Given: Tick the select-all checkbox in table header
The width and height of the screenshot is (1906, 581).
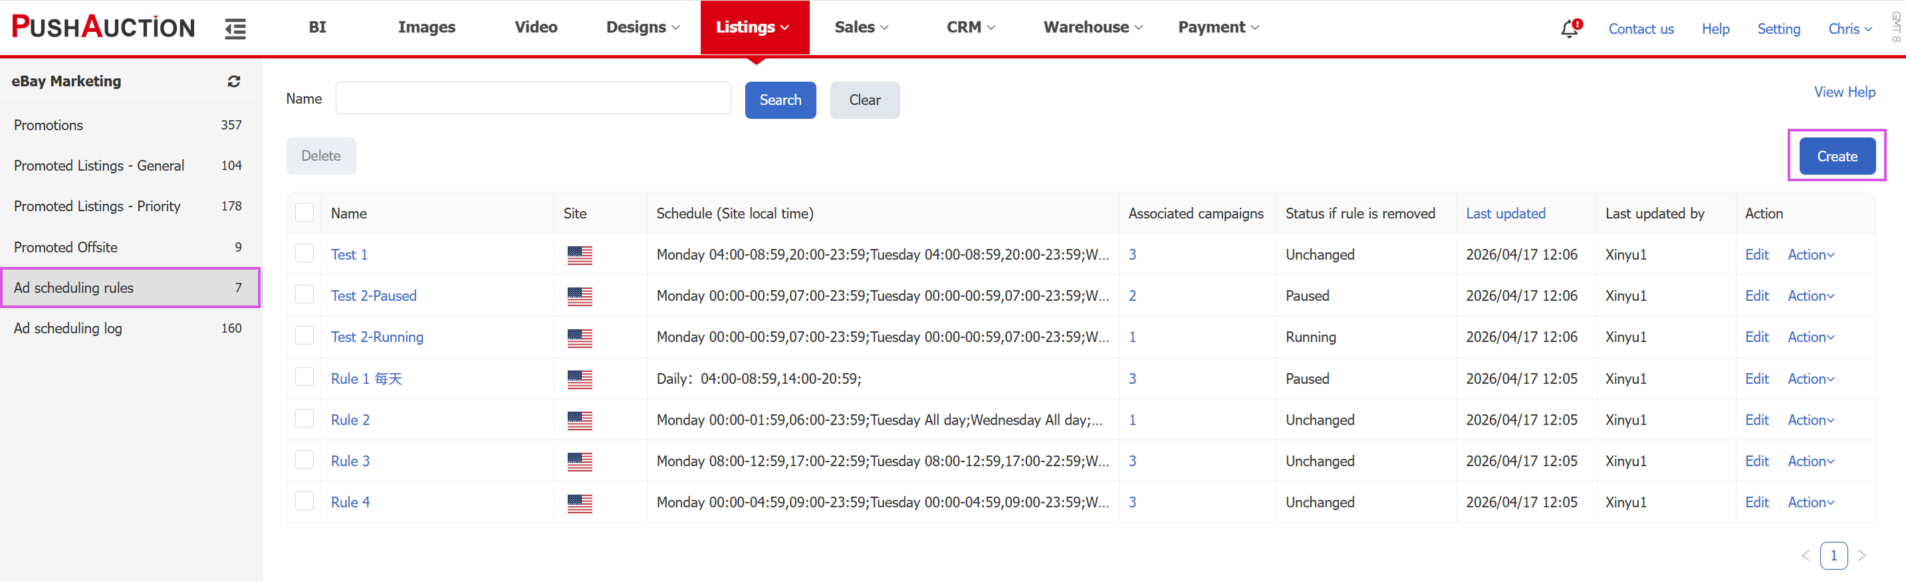Looking at the screenshot, I should (x=304, y=213).
